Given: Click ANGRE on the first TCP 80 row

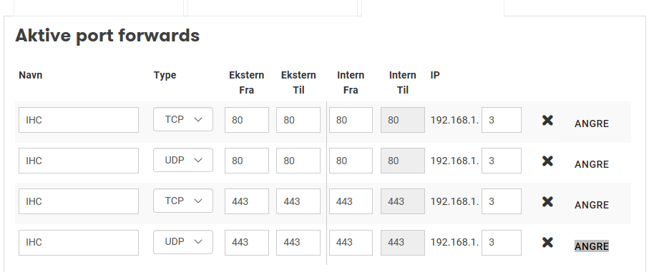Looking at the screenshot, I should pos(591,124).
